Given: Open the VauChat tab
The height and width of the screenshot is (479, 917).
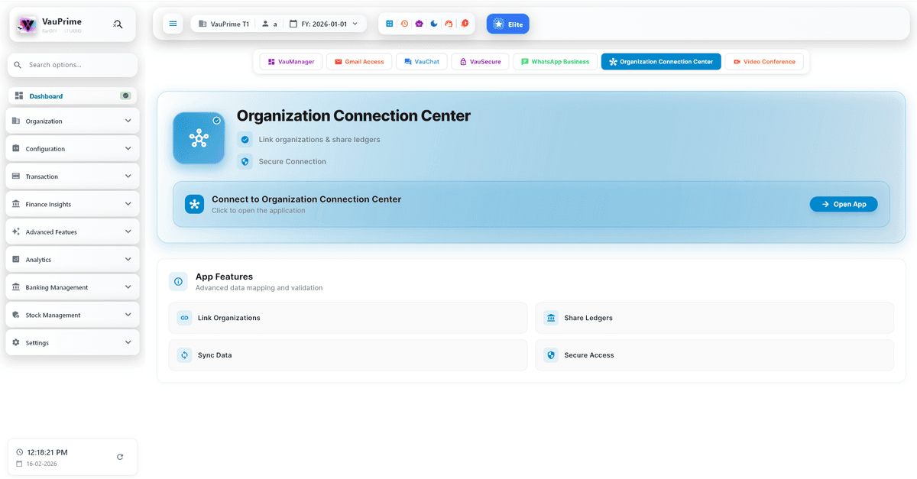Looking at the screenshot, I should (x=421, y=62).
